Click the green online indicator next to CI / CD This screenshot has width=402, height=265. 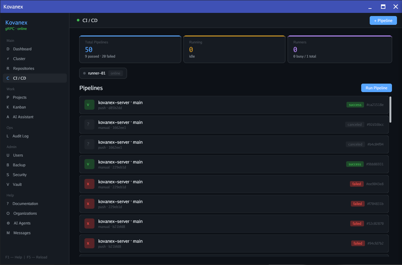pyautogui.click(x=78, y=20)
